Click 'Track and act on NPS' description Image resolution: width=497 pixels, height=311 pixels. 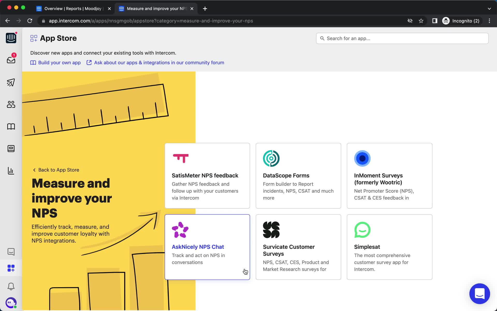(x=198, y=259)
